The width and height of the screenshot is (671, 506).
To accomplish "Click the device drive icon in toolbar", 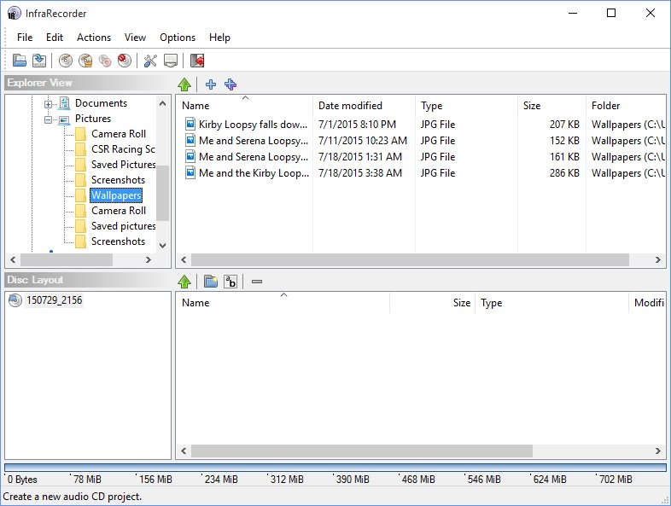I will point(171,61).
